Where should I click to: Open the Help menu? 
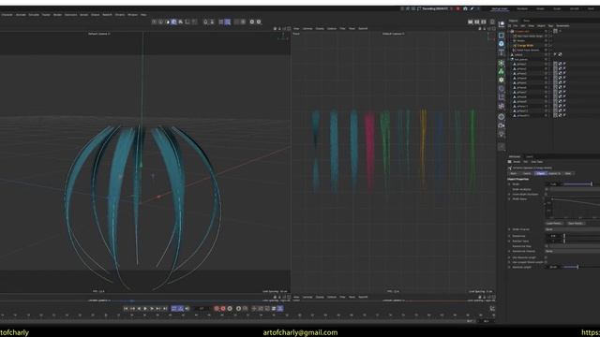143,15
